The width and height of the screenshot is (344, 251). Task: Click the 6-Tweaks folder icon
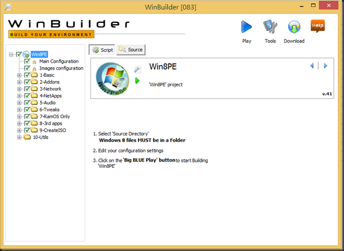(x=34, y=109)
